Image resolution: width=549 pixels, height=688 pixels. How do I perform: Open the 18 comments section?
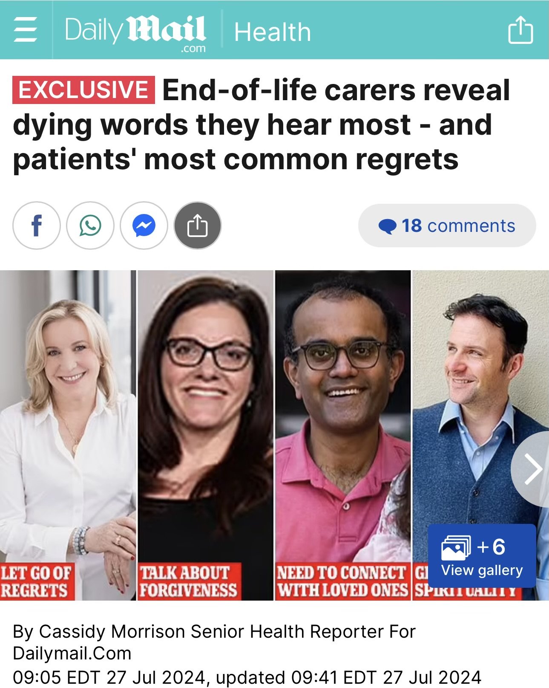pyautogui.click(x=447, y=225)
